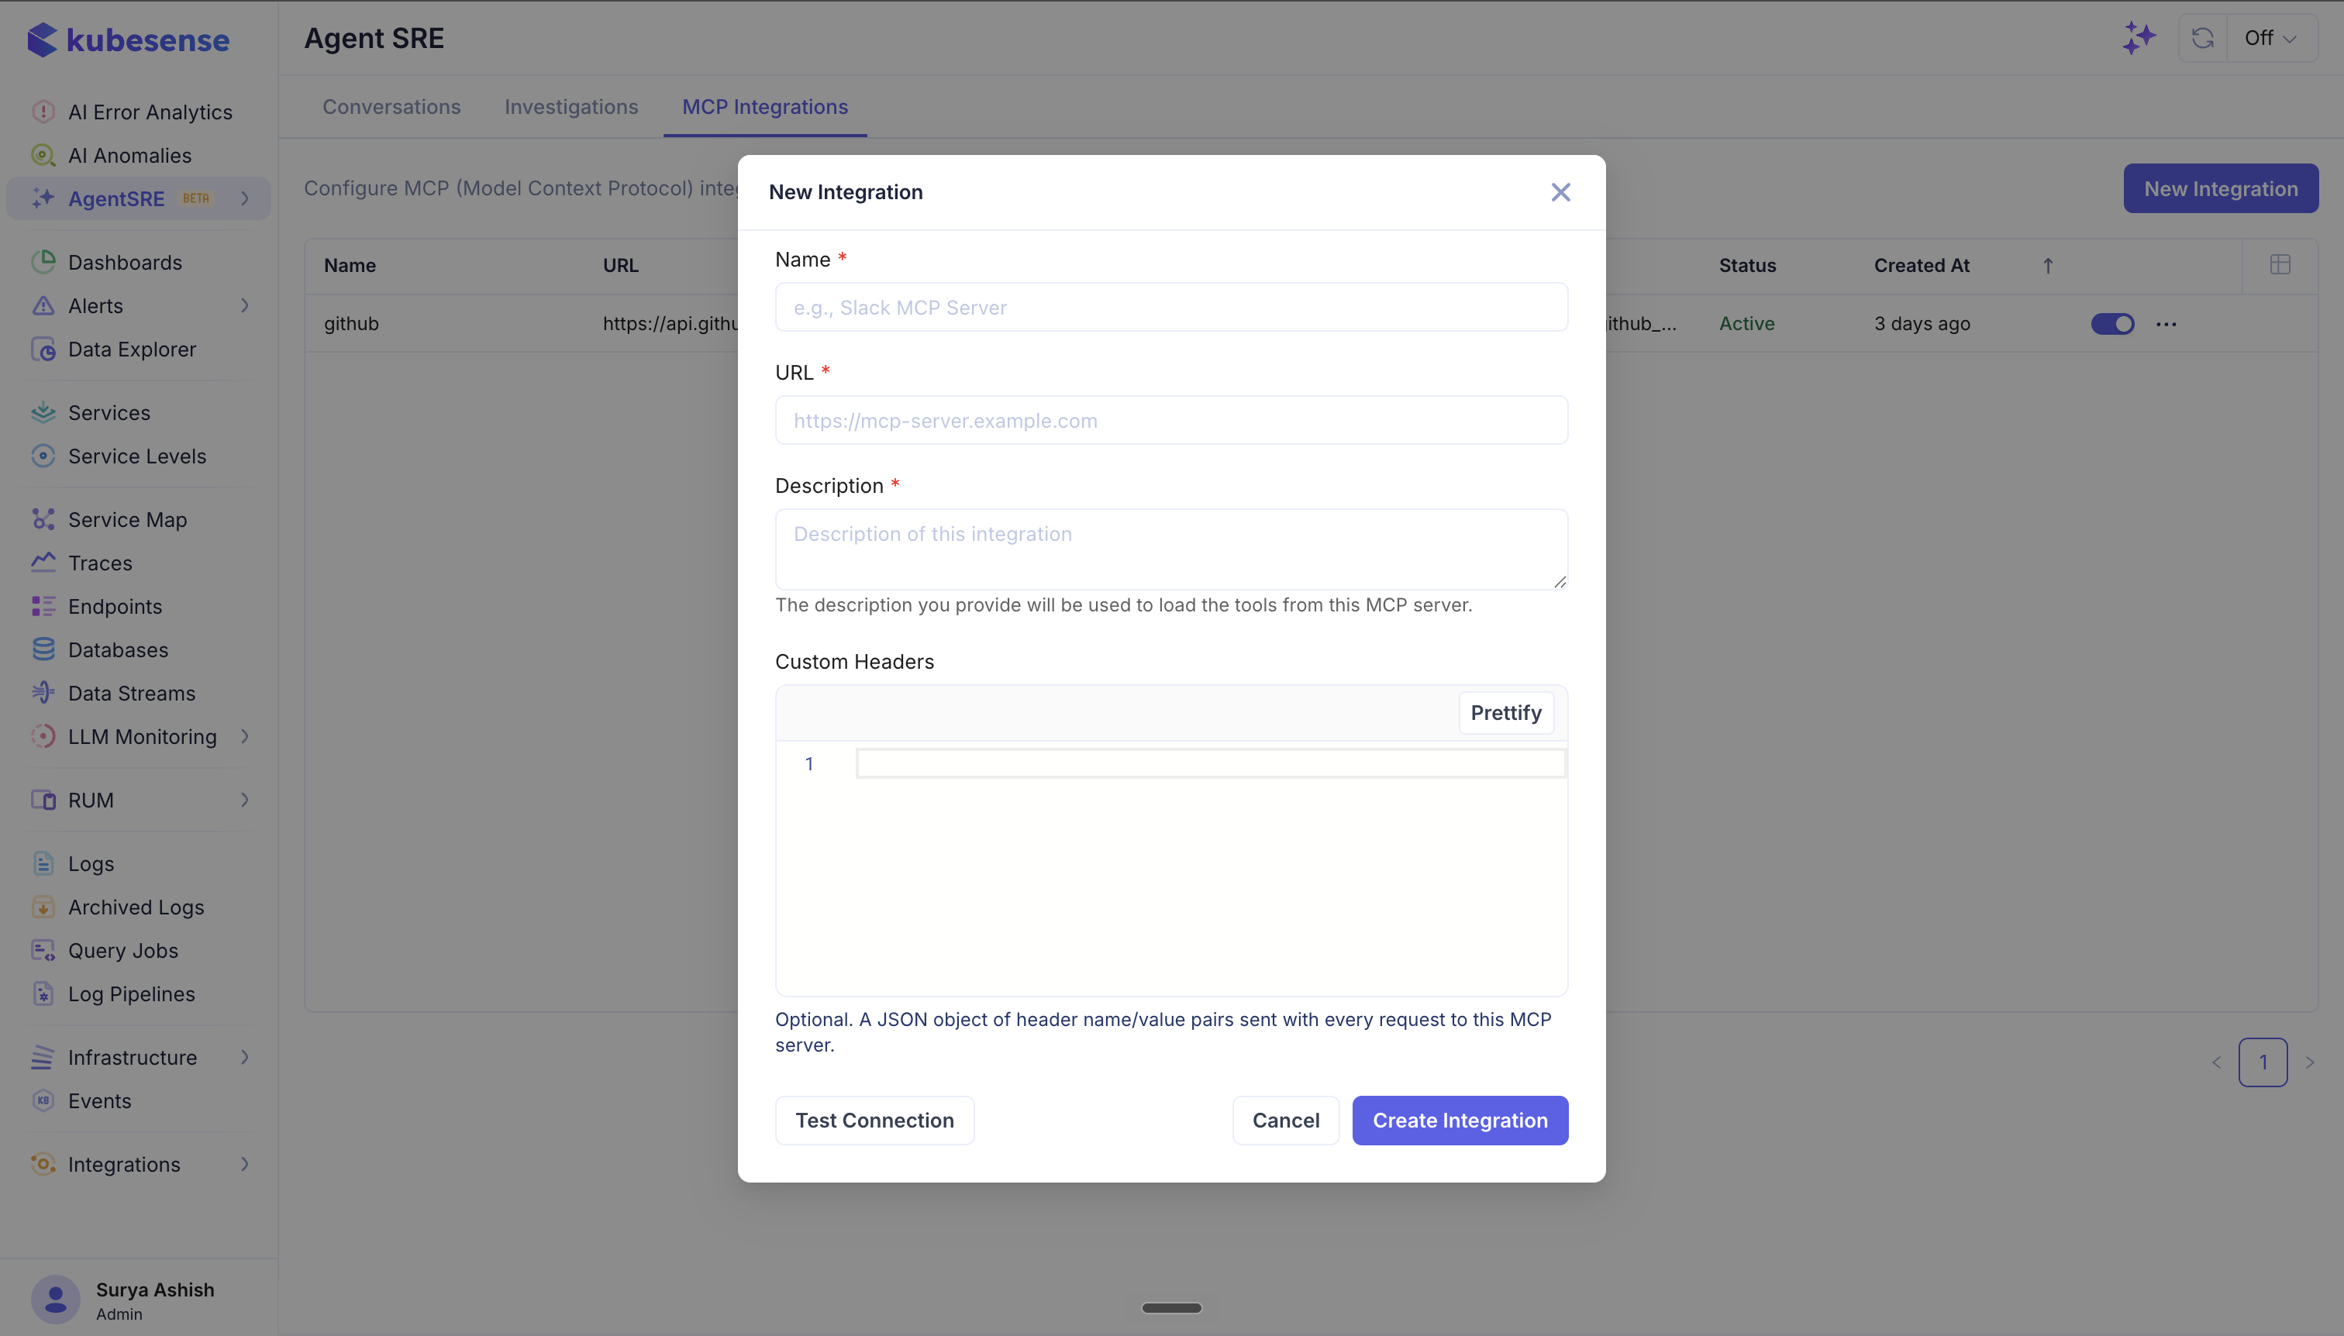Image resolution: width=2344 pixels, height=1336 pixels.
Task: Open the table column settings icon
Action: tap(2280, 265)
